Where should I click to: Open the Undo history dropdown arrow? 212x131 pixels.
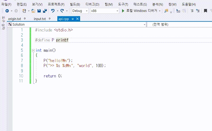click(57, 11)
